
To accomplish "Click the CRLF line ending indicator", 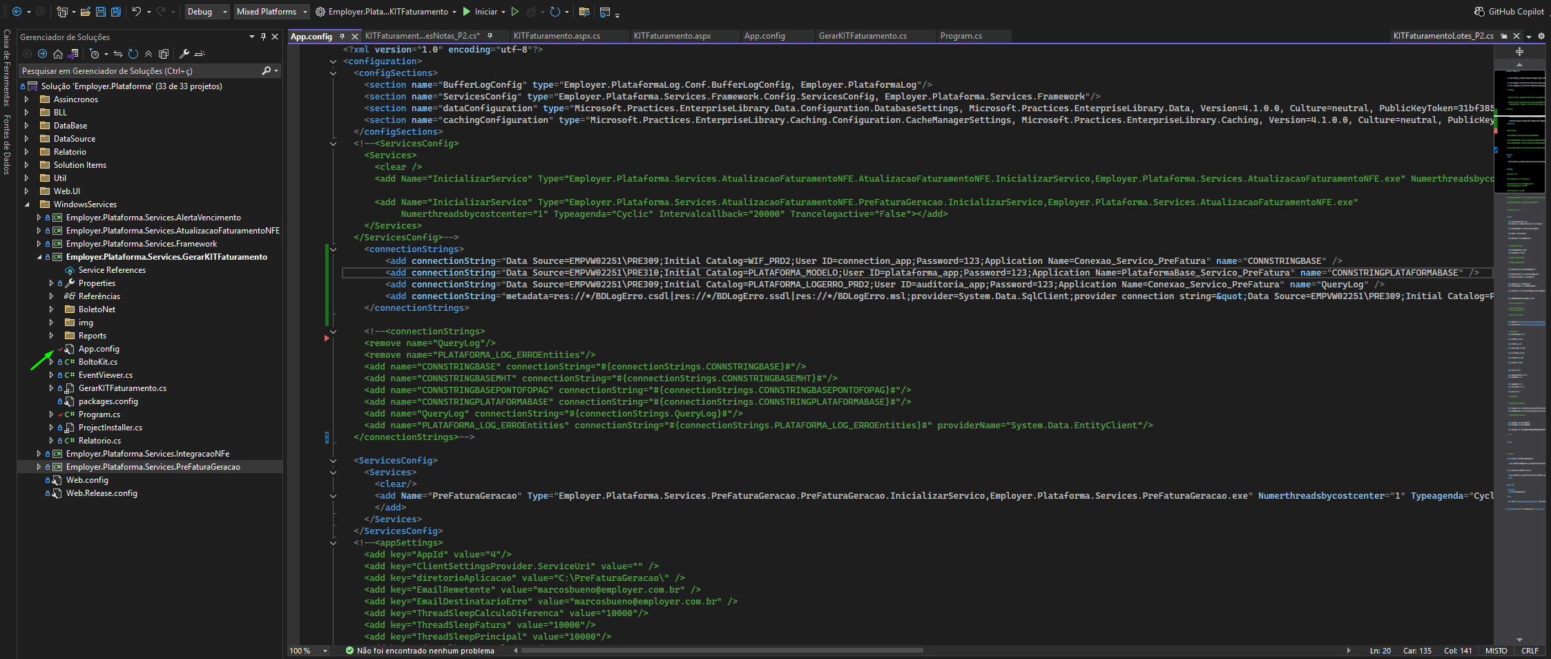I will click(x=1530, y=651).
